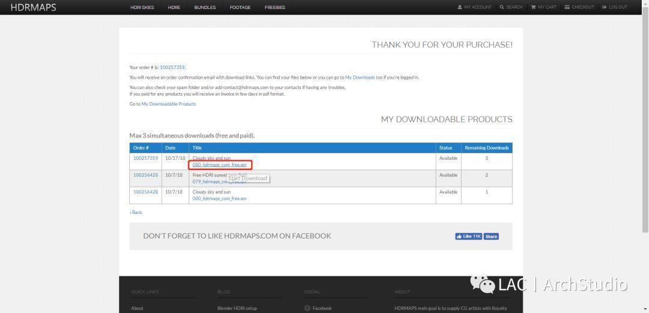The width and height of the screenshot is (649, 313).
Task: Open order number 100257359 in confirmation text
Action: 172,67
